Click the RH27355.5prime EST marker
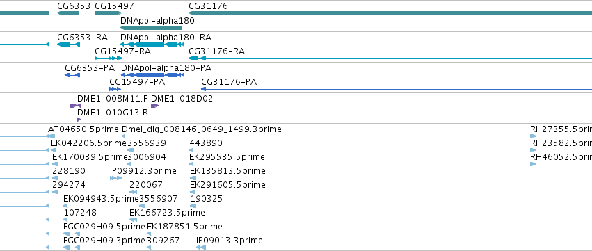Image resolution: width=592 pixels, height=251 pixels. (533, 136)
